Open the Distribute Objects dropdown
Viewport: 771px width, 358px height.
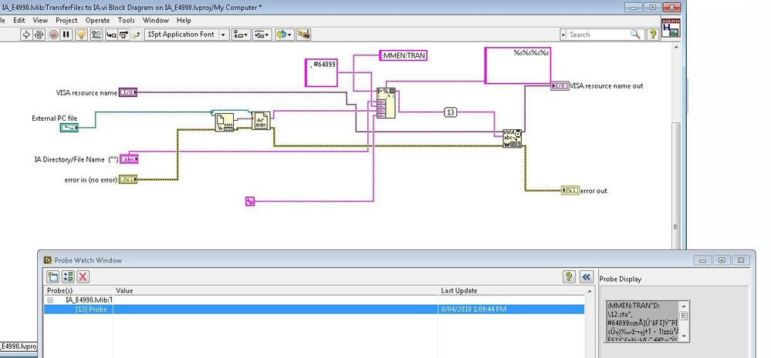(262, 35)
